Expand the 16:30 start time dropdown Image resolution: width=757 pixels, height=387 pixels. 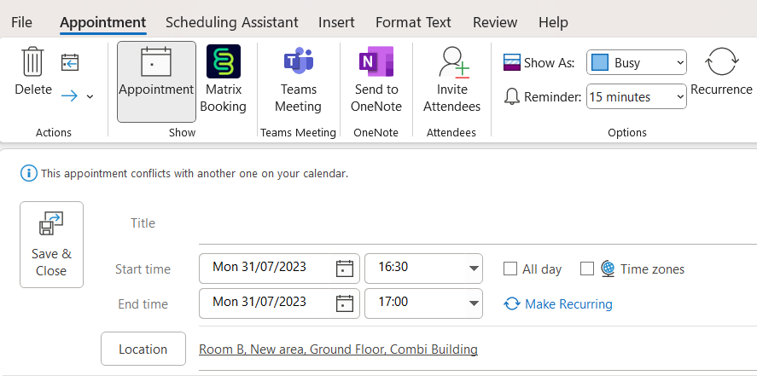click(474, 269)
